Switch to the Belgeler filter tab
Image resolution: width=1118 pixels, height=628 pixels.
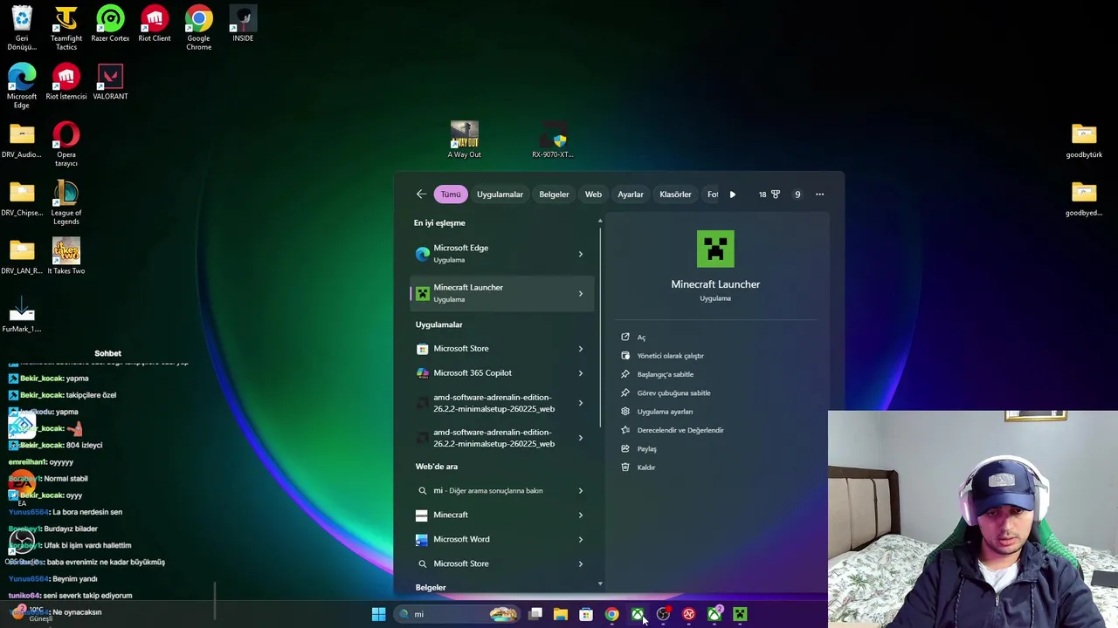[x=554, y=195]
